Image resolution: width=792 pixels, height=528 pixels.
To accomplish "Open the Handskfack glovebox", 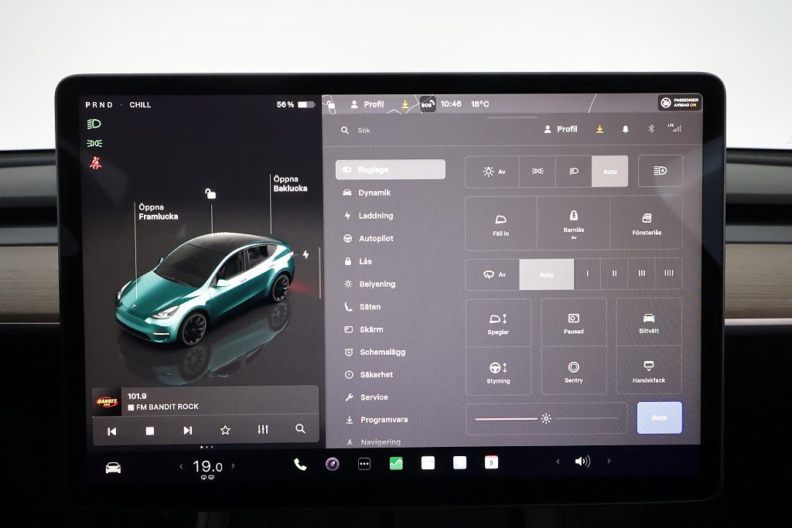I will pos(649,370).
